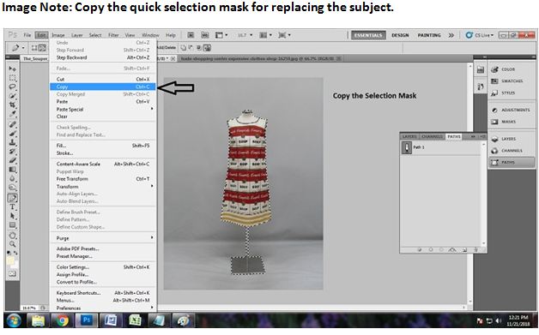539x335 pixels.
Task: Open the Image menu
Action: (x=58, y=35)
